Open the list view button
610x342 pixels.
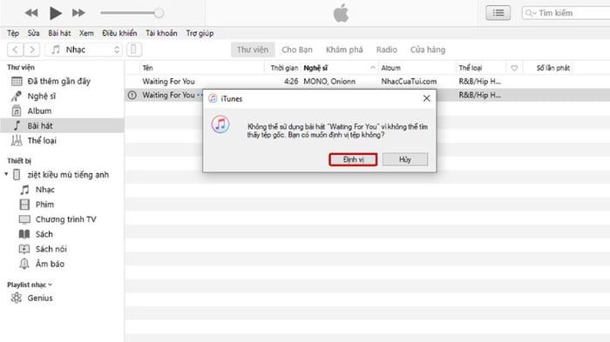pyautogui.click(x=498, y=13)
